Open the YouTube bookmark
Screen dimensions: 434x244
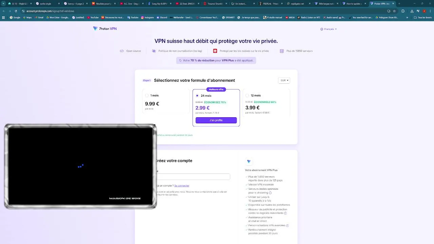click(93, 17)
